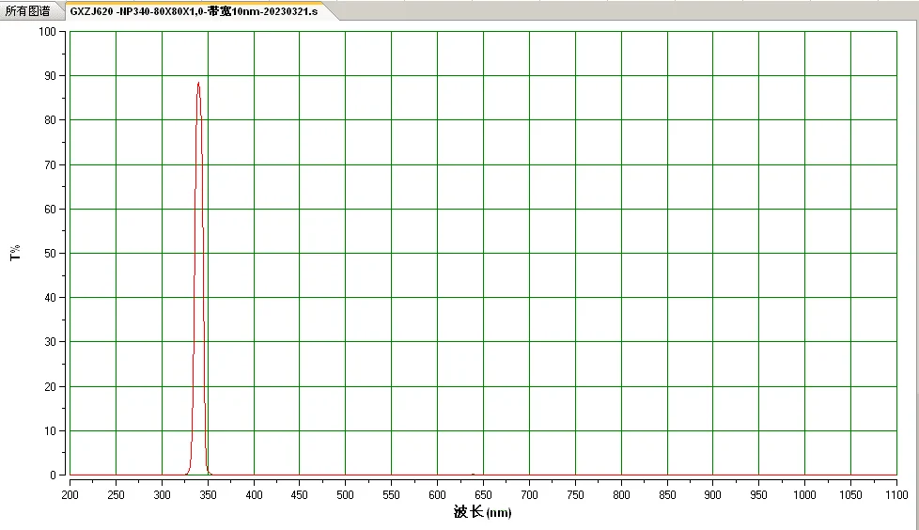This screenshot has height=530, width=919.
Task: Click the 650 tick label on wavelength axis
Action: [483, 495]
